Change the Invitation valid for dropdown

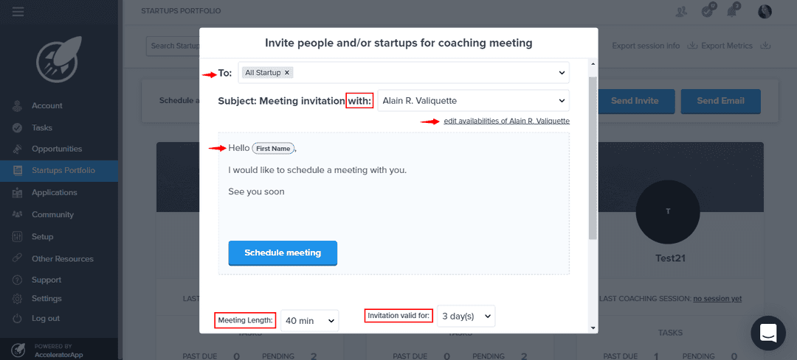point(466,316)
